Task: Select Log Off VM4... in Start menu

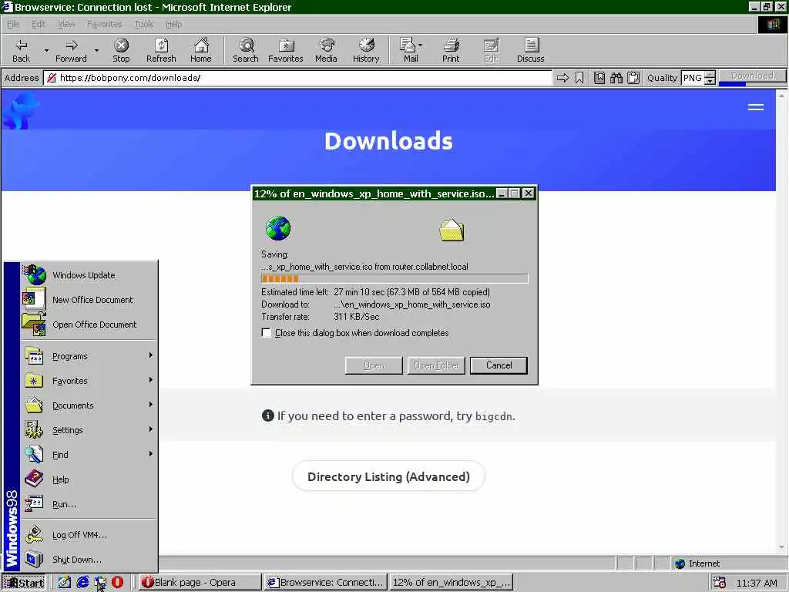Action: pos(89,535)
